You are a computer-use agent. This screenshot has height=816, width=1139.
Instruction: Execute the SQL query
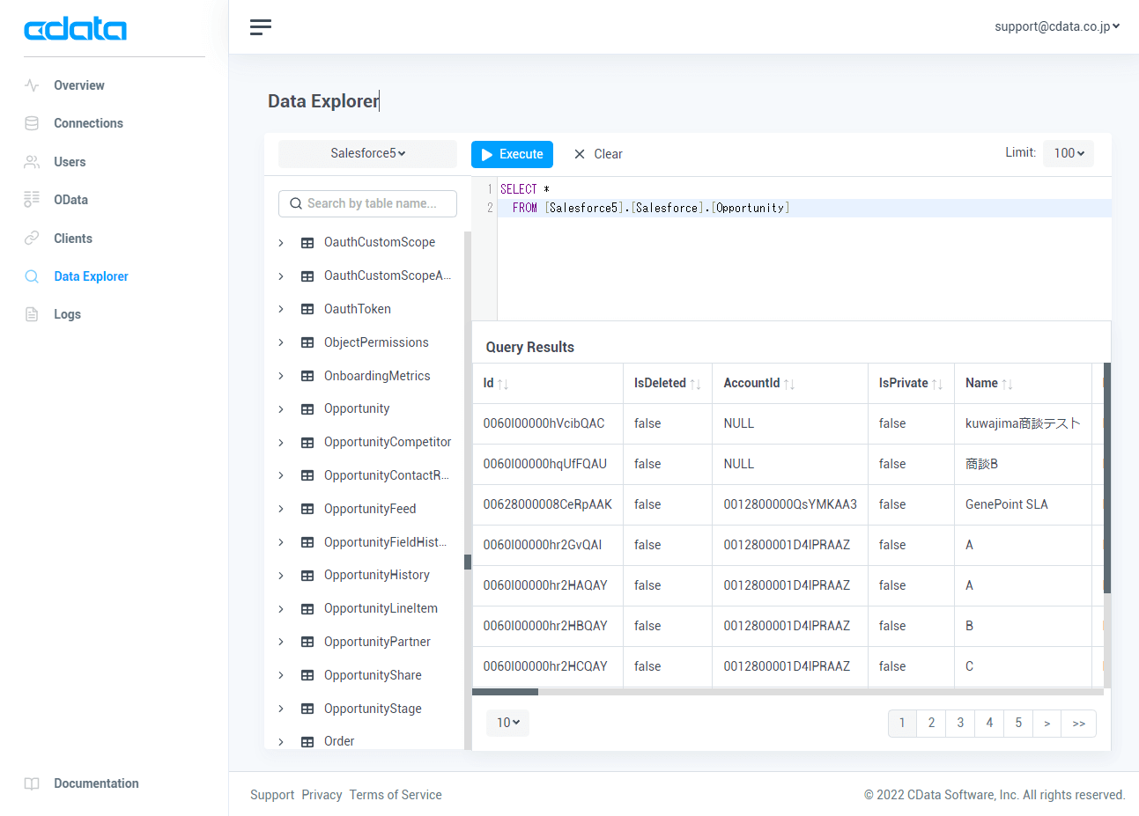pyautogui.click(x=512, y=154)
